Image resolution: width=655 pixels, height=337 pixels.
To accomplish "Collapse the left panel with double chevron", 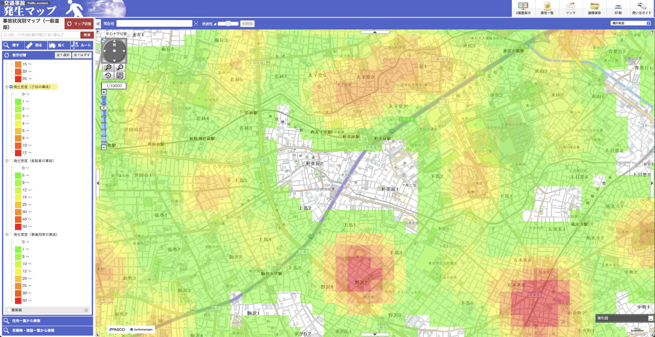I will click(x=98, y=23).
